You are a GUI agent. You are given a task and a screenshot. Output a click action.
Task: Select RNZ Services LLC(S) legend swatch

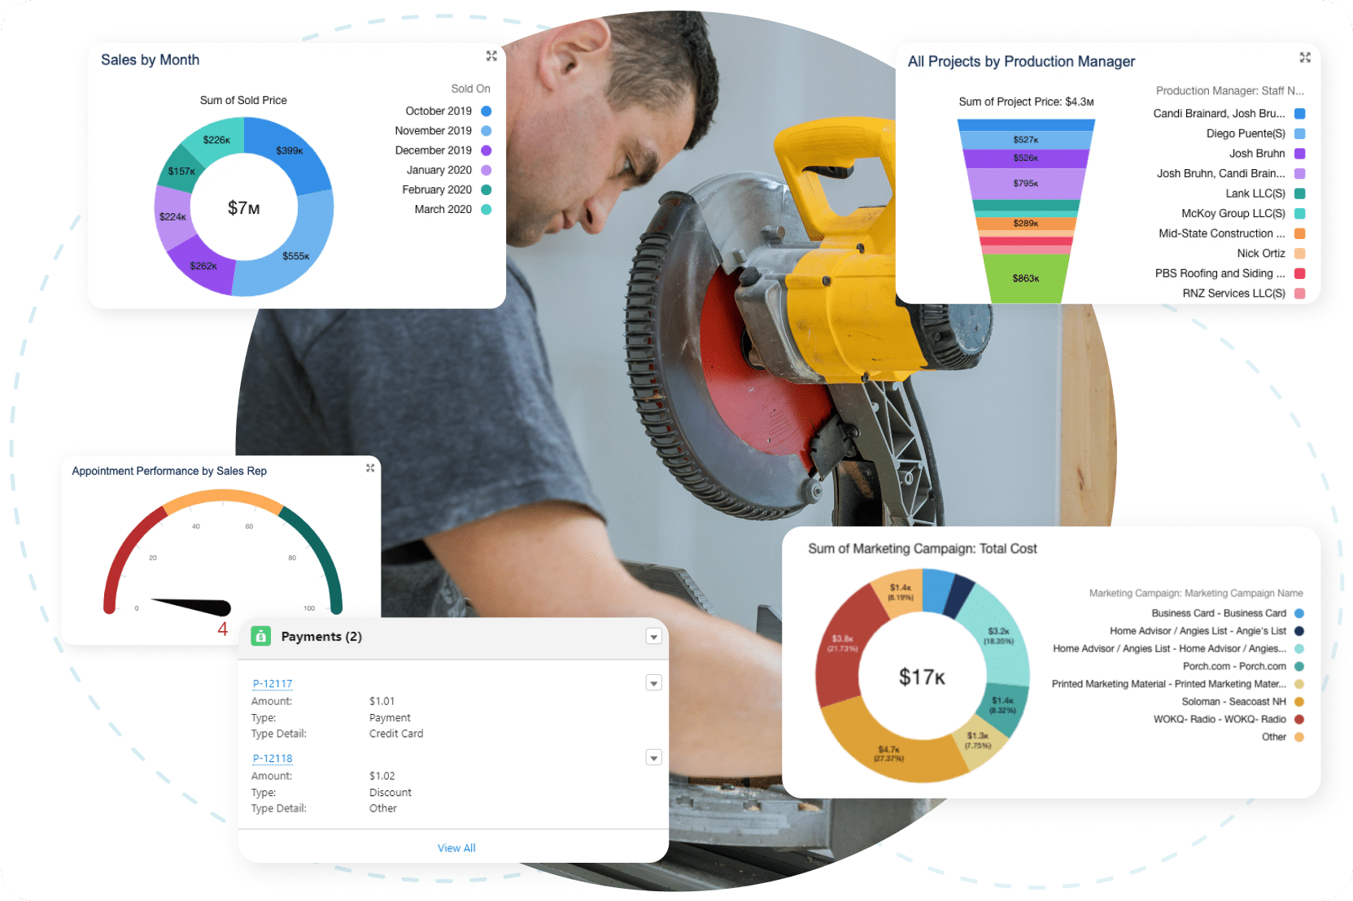1300,294
